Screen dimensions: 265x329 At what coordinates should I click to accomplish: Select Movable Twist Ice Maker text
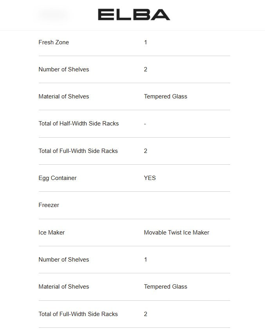click(x=177, y=233)
